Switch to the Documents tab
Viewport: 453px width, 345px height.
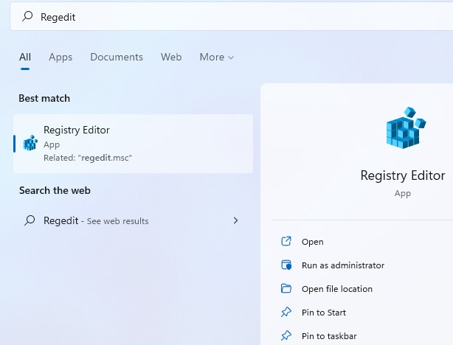(x=117, y=57)
